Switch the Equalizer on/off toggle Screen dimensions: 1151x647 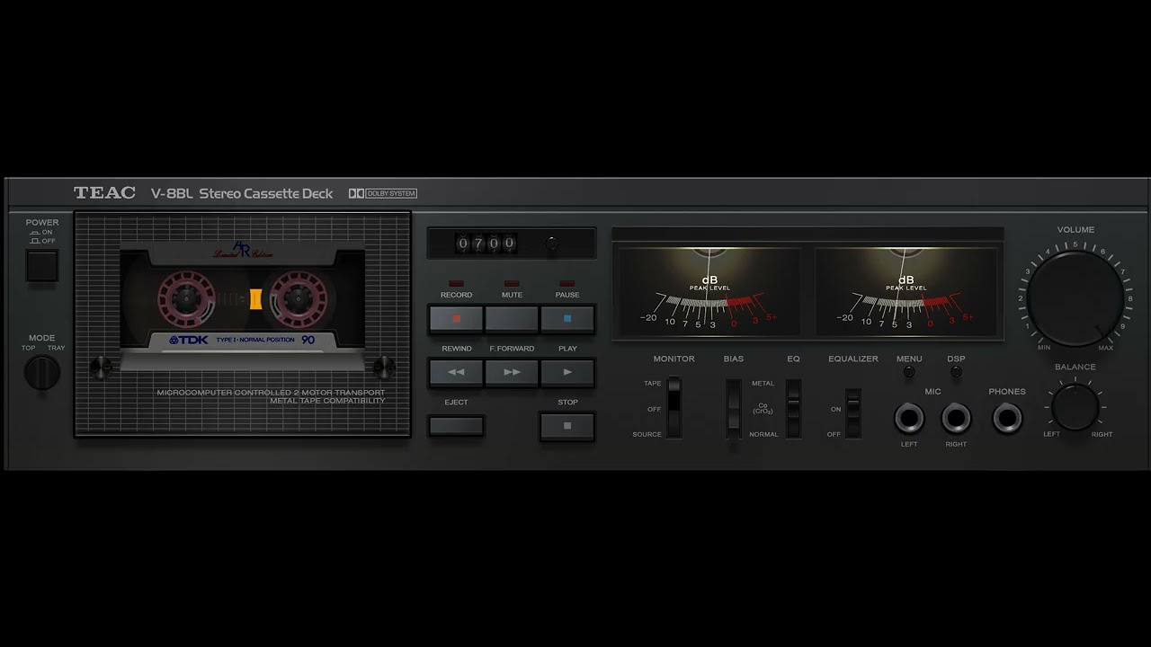tap(853, 413)
